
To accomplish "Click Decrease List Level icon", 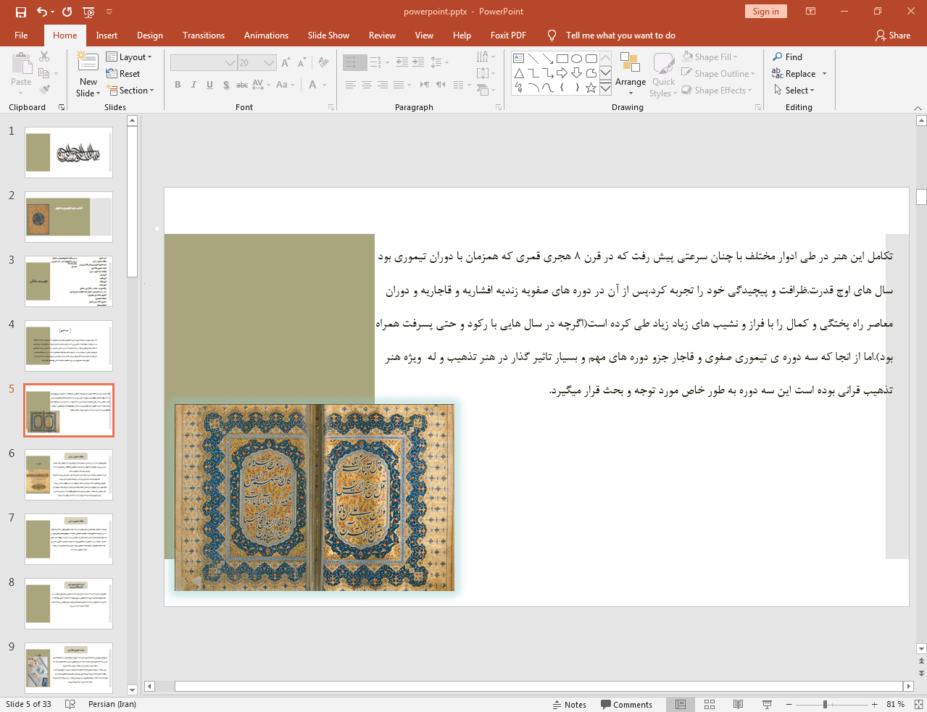I will click(402, 62).
